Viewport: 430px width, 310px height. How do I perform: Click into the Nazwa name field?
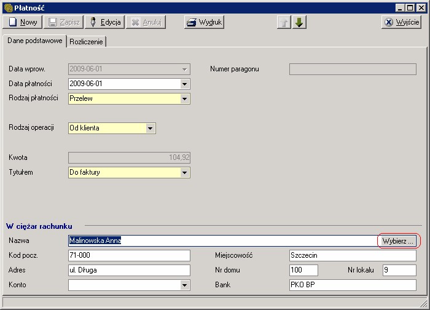[x=221, y=240]
